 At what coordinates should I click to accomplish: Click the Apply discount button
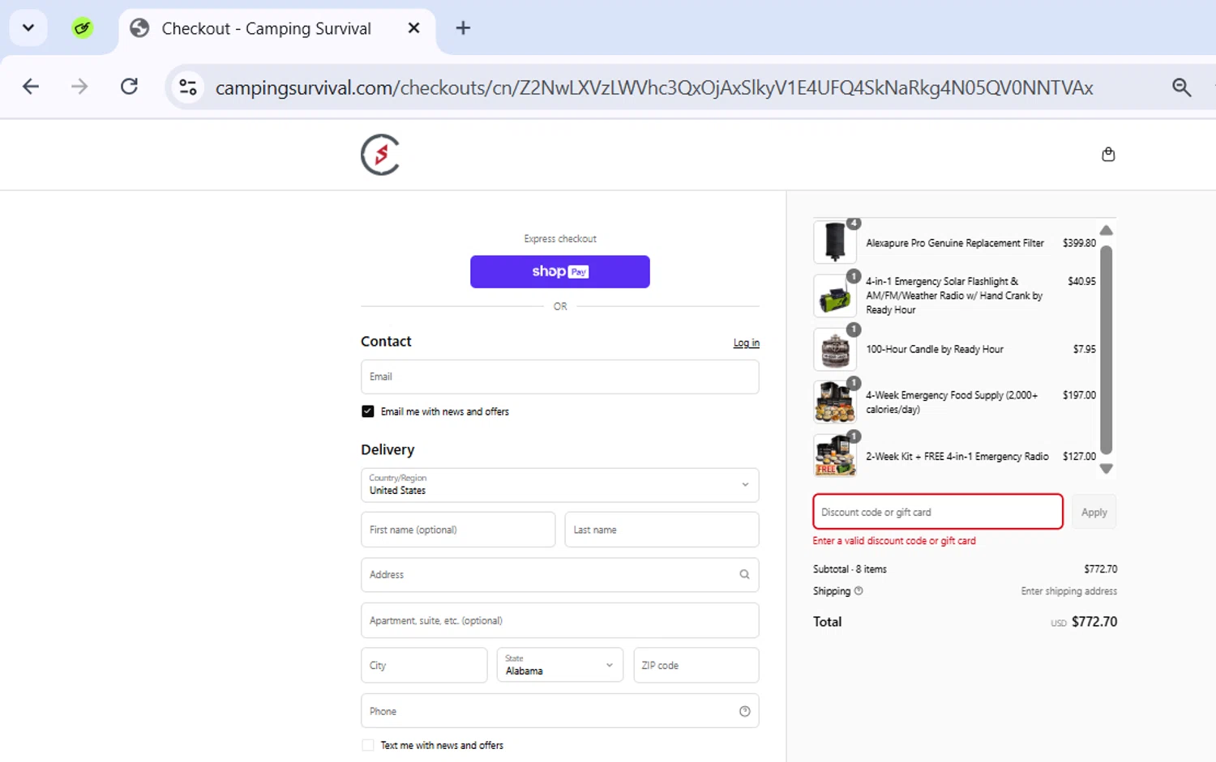point(1094,512)
